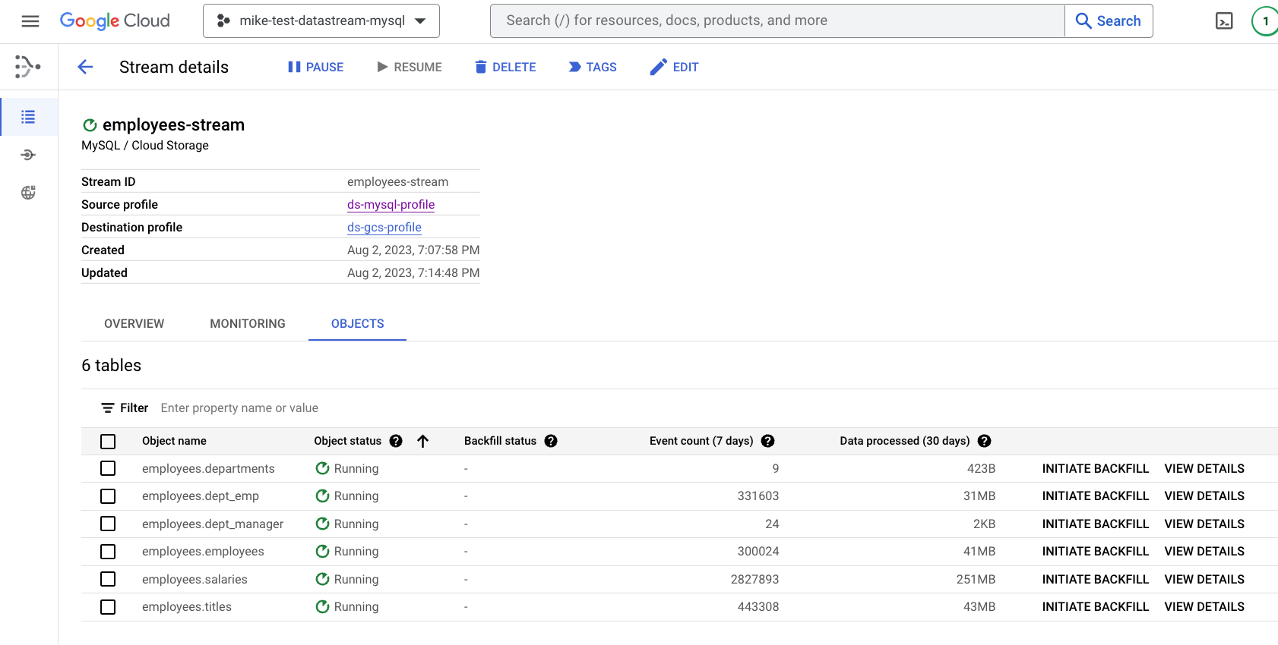Click the Filter icon above the table
The width and height of the screenshot is (1278, 645).
click(108, 408)
